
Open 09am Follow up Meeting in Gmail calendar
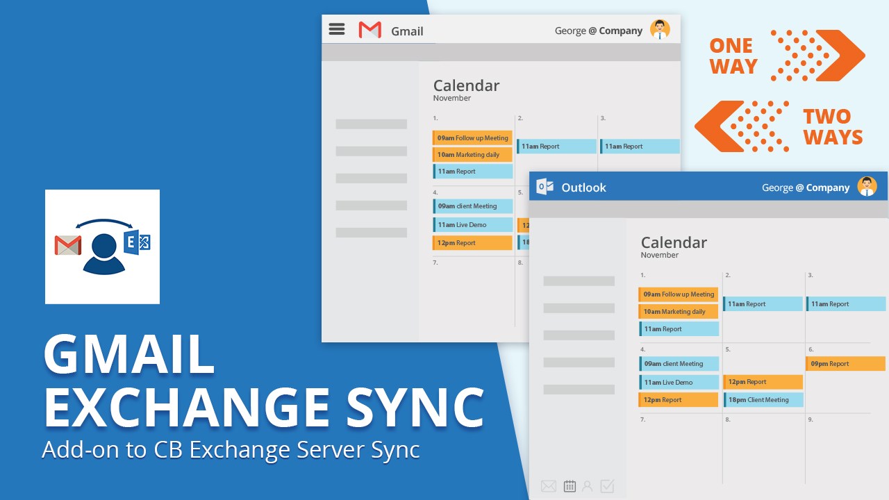[472, 138]
